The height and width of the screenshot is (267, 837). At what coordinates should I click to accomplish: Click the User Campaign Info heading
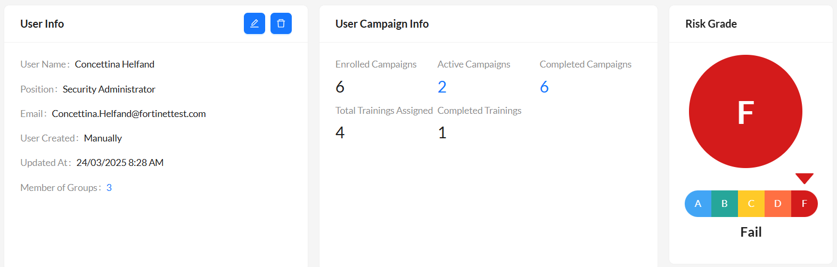[x=382, y=24]
